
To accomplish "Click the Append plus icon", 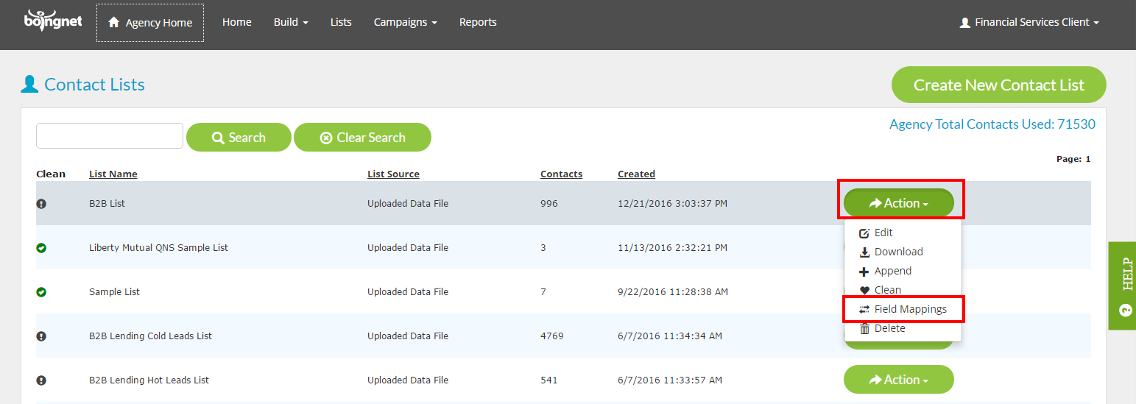I will (864, 271).
